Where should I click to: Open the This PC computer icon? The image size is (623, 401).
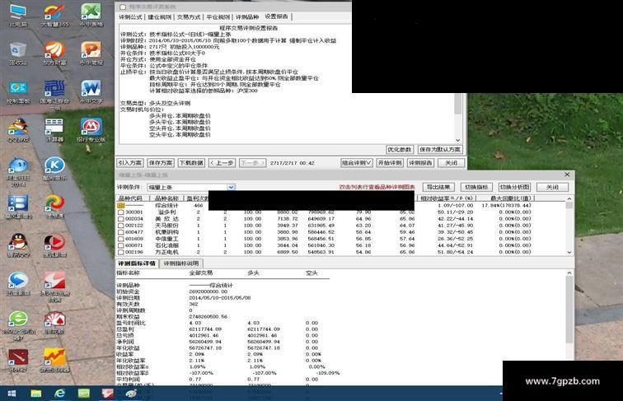pyautogui.click(x=18, y=15)
